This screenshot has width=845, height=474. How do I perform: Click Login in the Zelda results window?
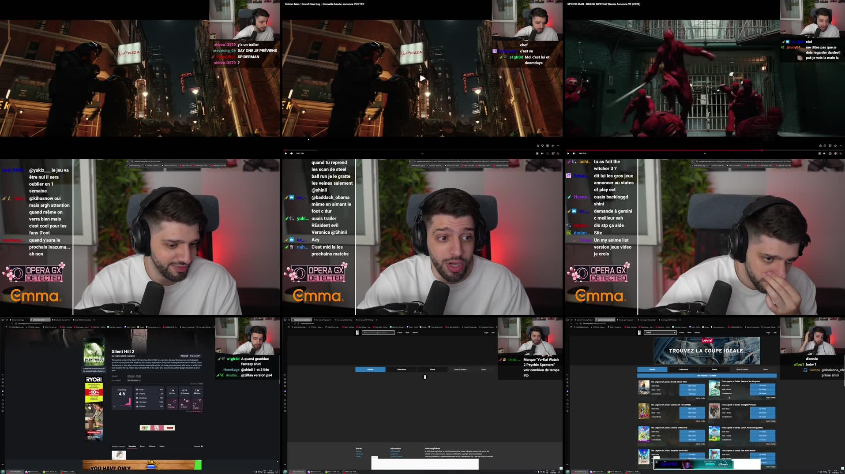768,332
